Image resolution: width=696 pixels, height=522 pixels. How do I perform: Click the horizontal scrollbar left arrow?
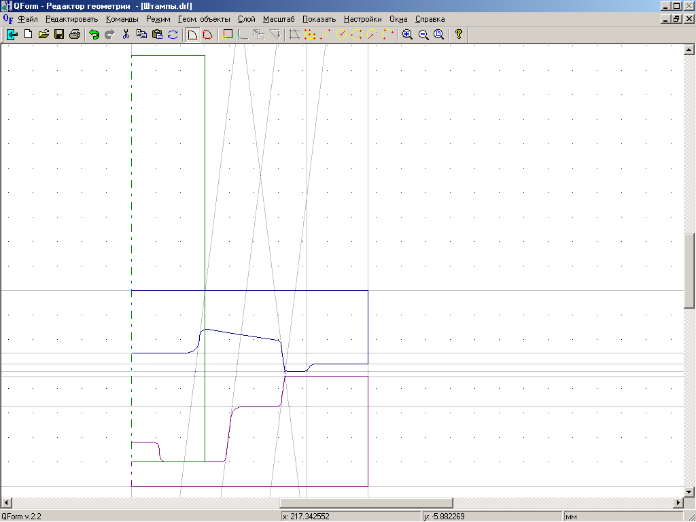point(7,503)
